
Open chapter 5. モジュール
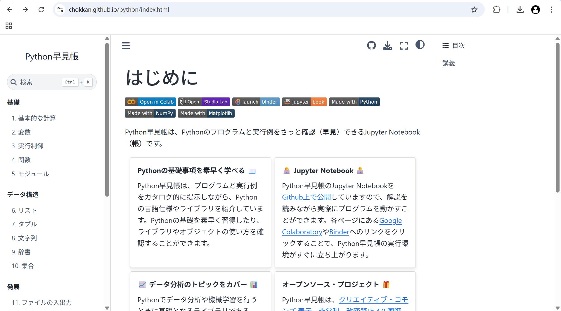pyautogui.click(x=30, y=174)
